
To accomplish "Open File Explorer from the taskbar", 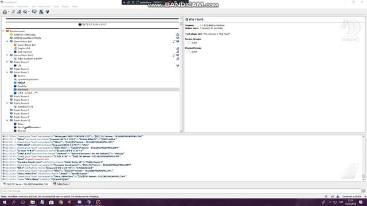I will [x=33, y=202].
